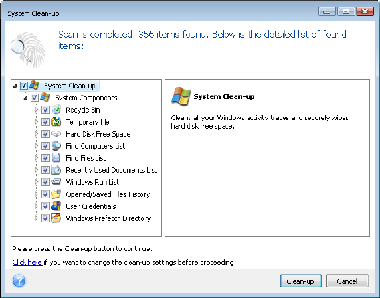This screenshot has height=298, width=380.
Task: Select the Find Computers List icon
Action: pyautogui.click(x=56, y=146)
